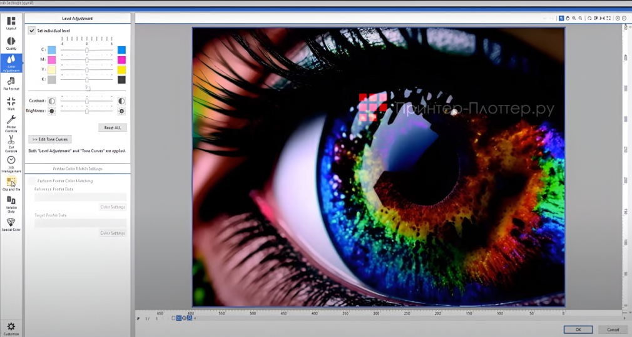Open Printer Controls wrench icon
This screenshot has width=632, height=337.
[x=11, y=123]
